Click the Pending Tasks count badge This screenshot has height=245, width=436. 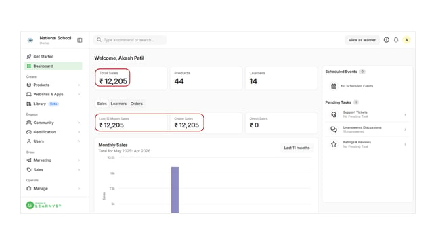356,102
